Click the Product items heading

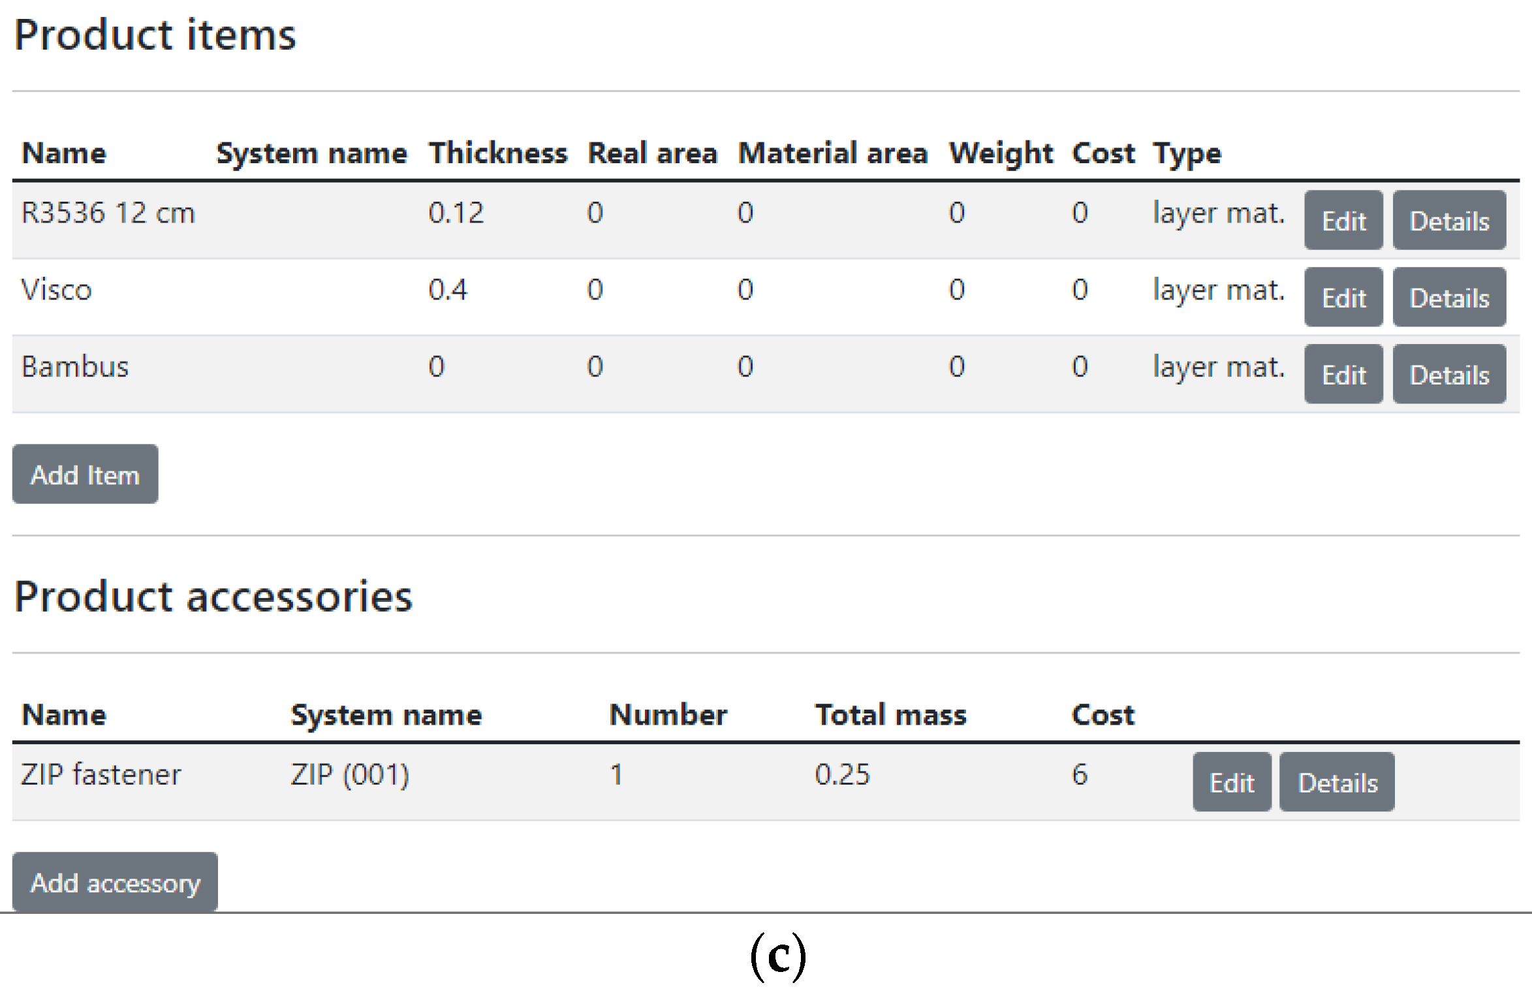point(155,35)
